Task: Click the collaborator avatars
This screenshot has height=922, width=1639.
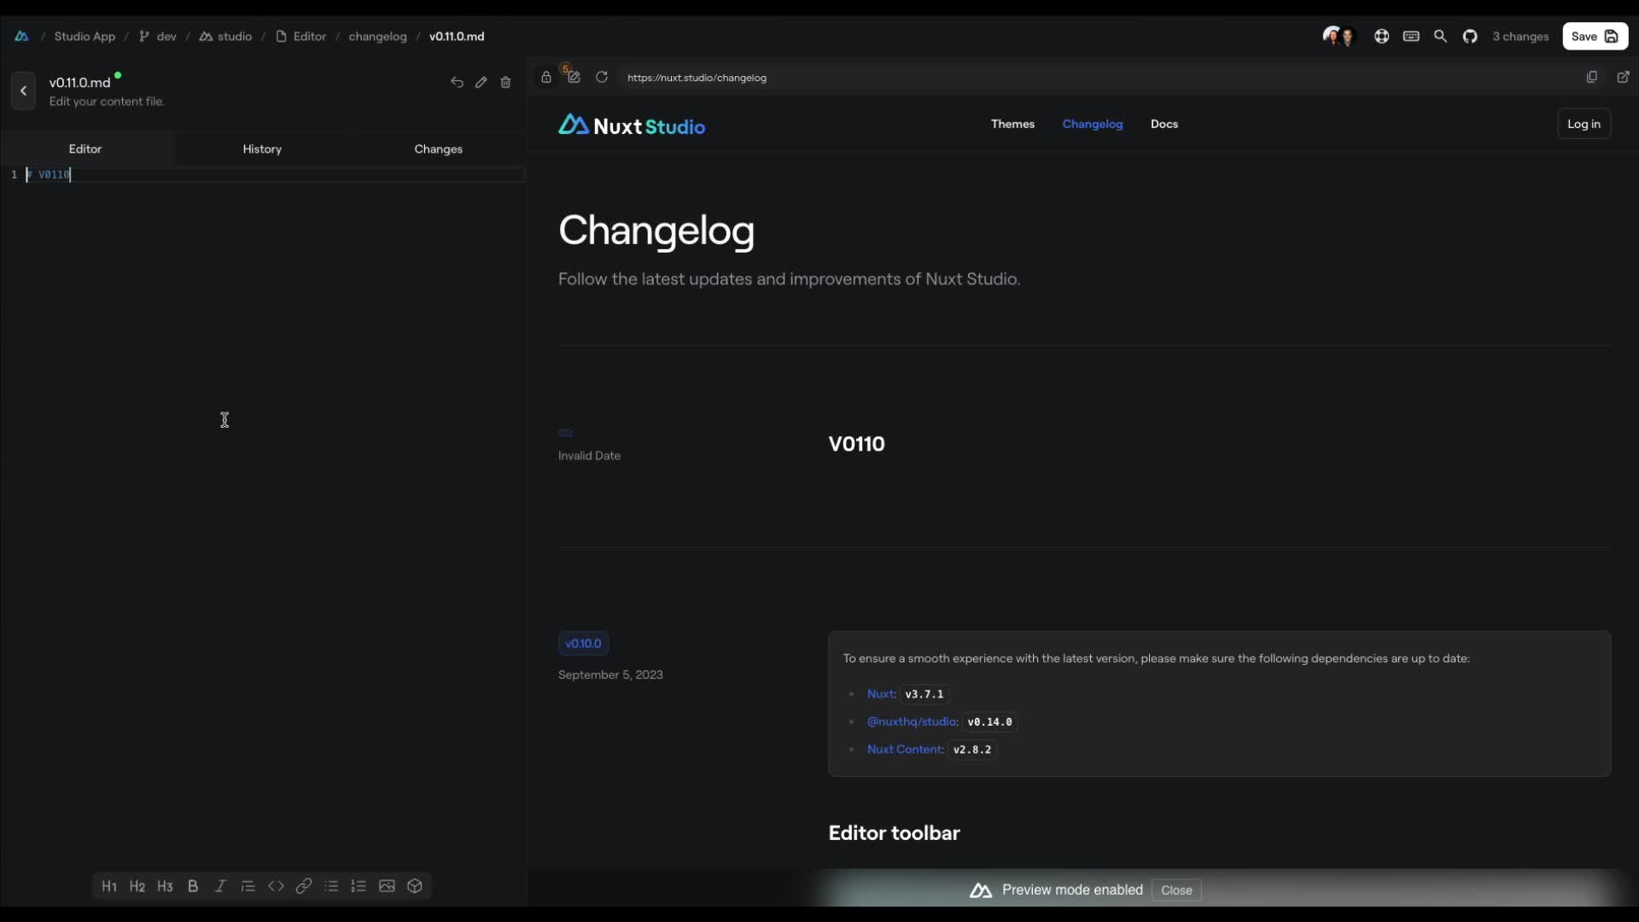Action: (x=1339, y=36)
